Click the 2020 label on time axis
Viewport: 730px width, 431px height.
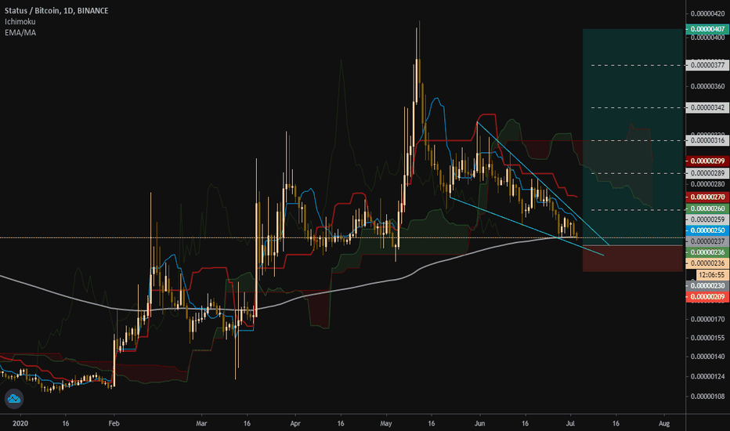[20, 423]
